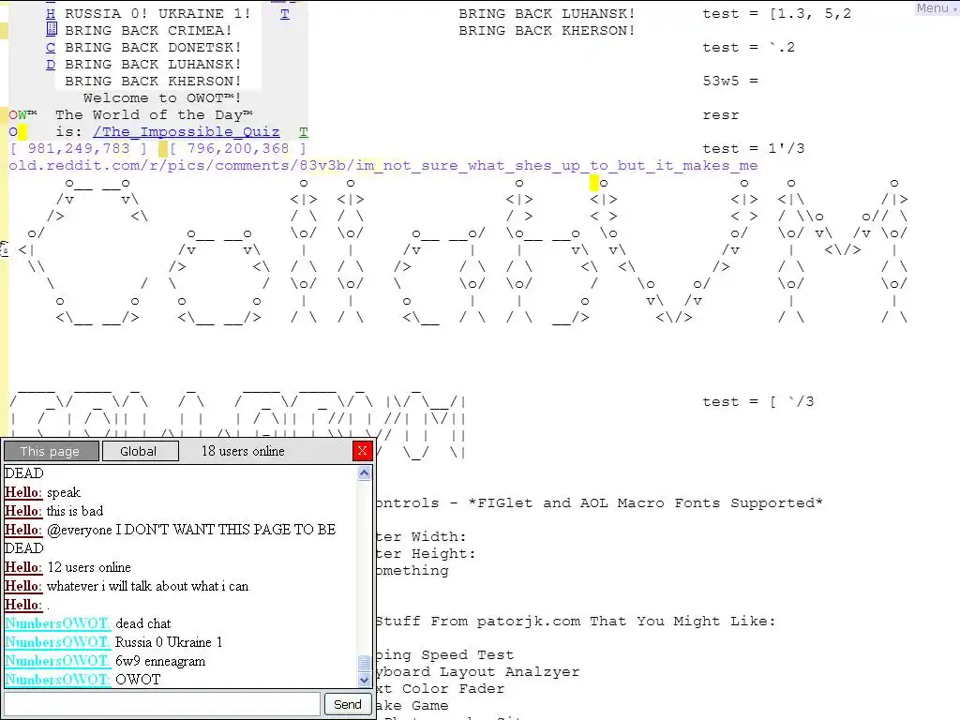
Task: Follow the H link beside RUSSIA 0
Action: tap(51, 13)
